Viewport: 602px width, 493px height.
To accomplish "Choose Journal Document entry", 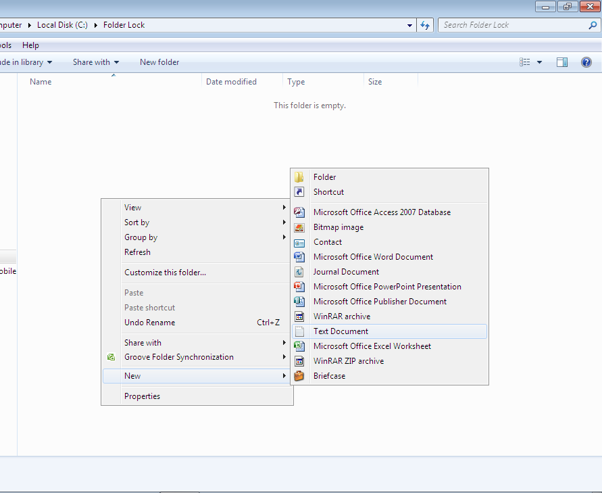I will 389,272.
